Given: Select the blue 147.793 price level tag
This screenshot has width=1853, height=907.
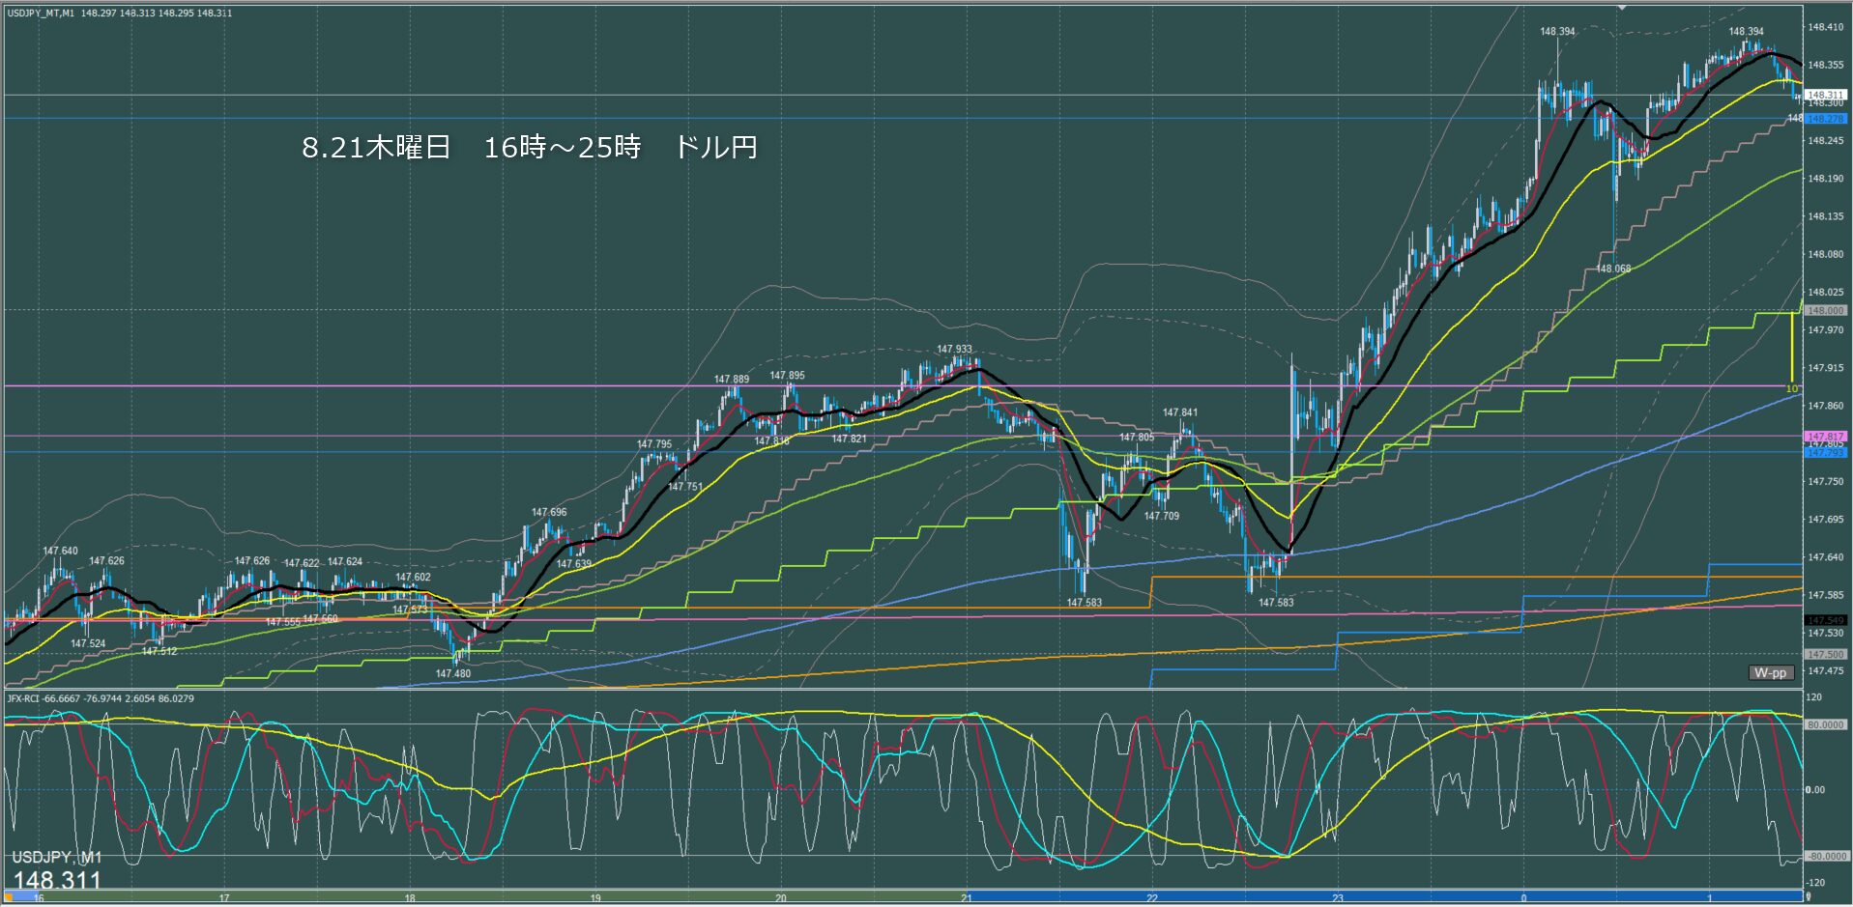Looking at the screenshot, I should pos(1825,452).
